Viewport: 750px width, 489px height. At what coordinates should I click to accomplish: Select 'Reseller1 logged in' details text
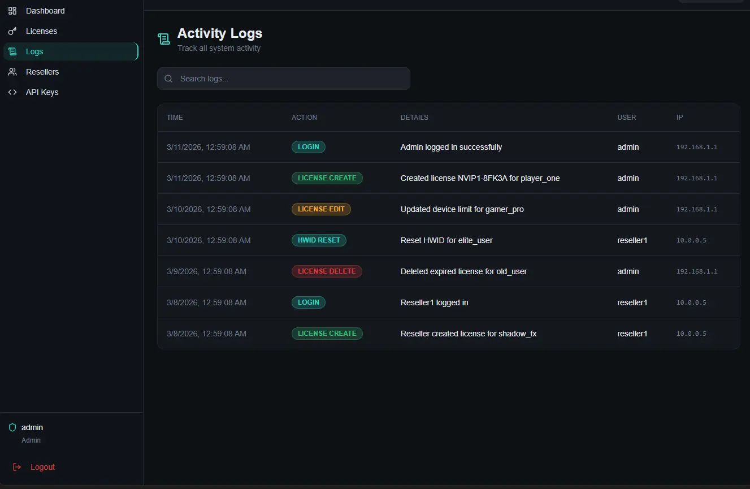click(435, 302)
